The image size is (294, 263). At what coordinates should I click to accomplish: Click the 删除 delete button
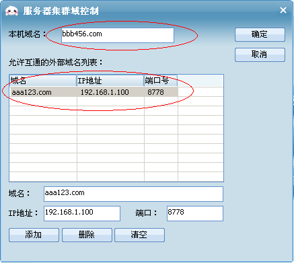coord(87,235)
